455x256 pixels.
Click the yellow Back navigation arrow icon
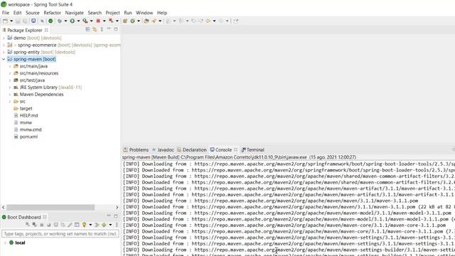208,21
